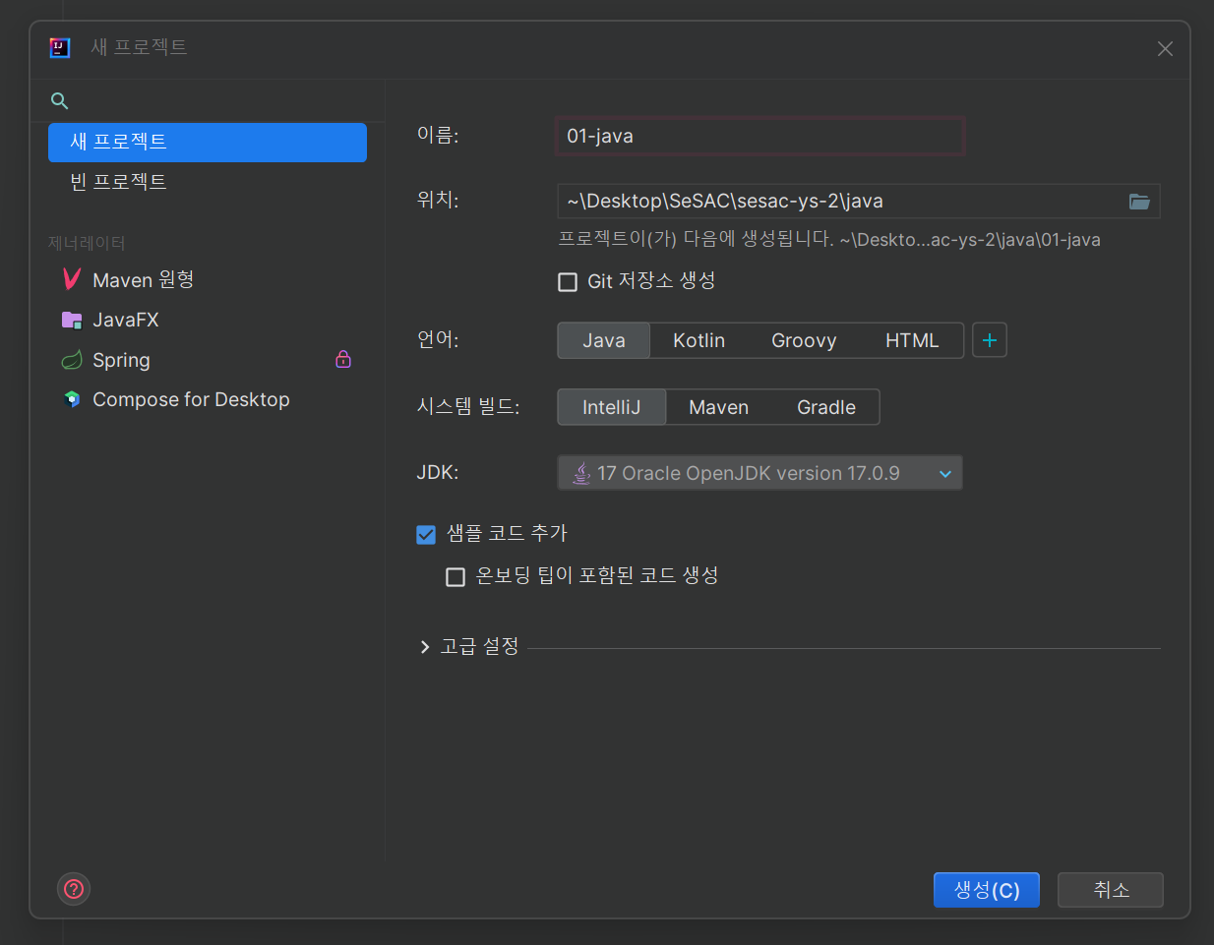The width and height of the screenshot is (1214, 945).
Task: Select the HTML language tab
Action: click(x=912, y=339)
